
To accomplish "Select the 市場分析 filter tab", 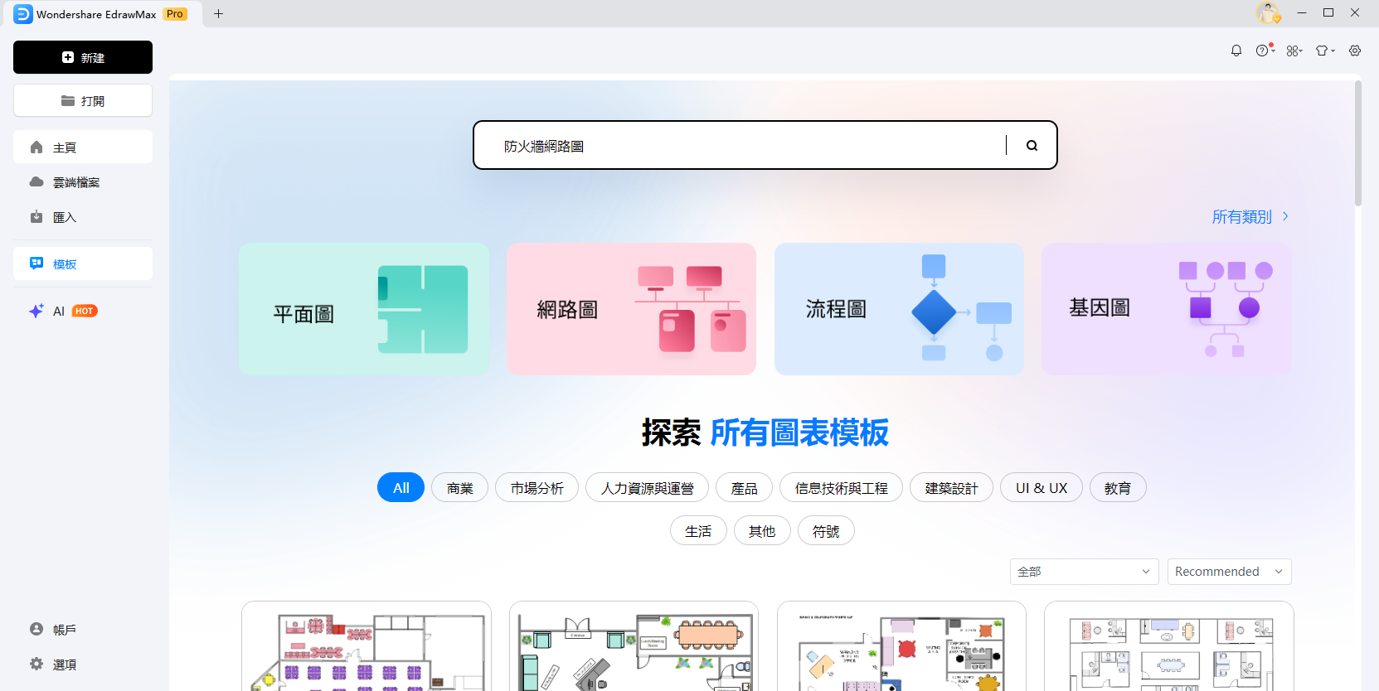I will 537,488.
